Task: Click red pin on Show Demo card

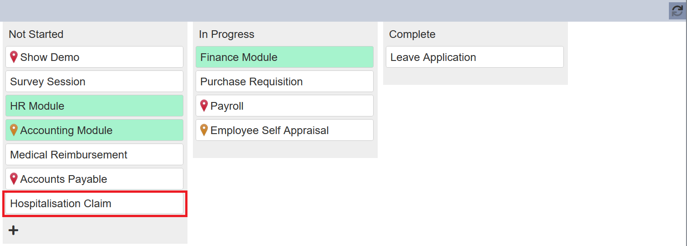Action: coord(14,57)
